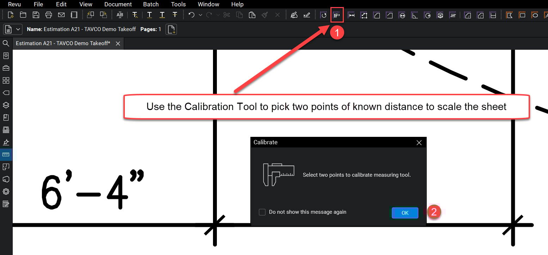Open the Undo history dropdown
Screen dimensions: 548x255
(x=200, y=15)
